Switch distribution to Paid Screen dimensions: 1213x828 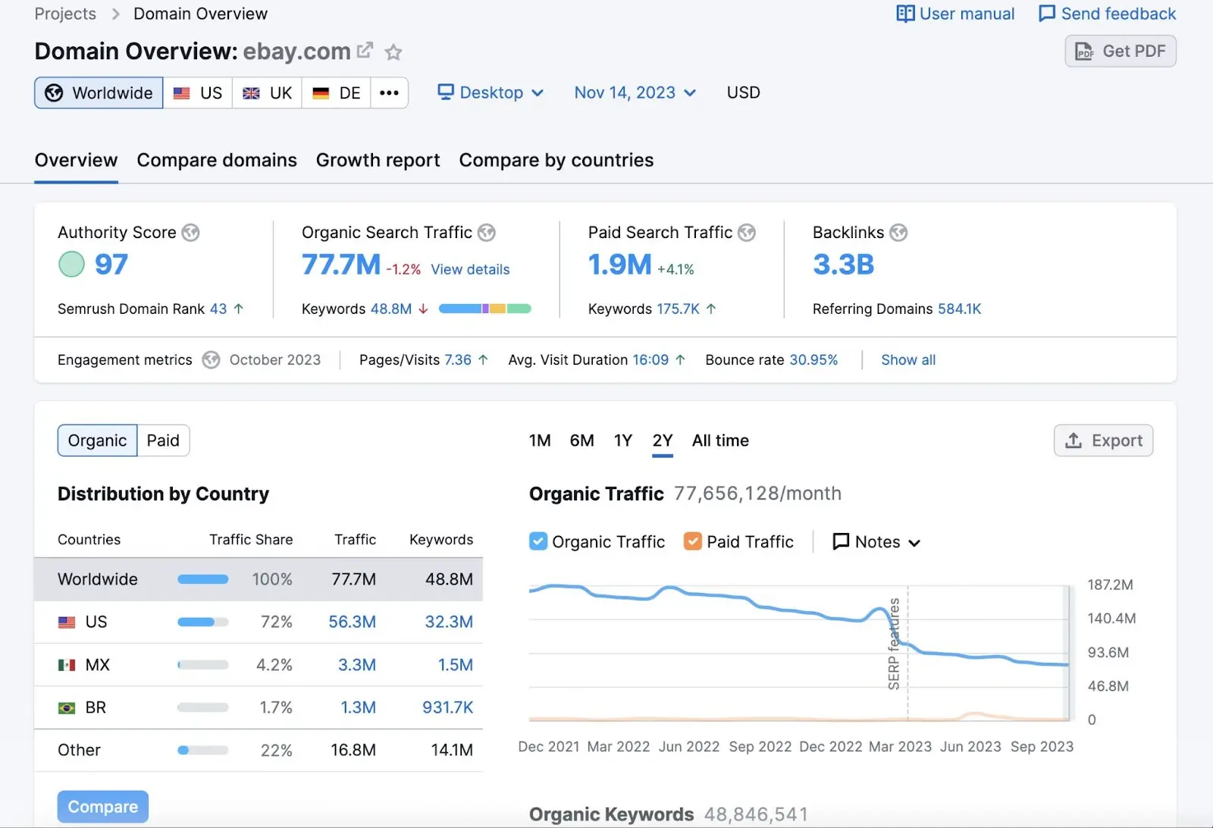click(163, 441)
